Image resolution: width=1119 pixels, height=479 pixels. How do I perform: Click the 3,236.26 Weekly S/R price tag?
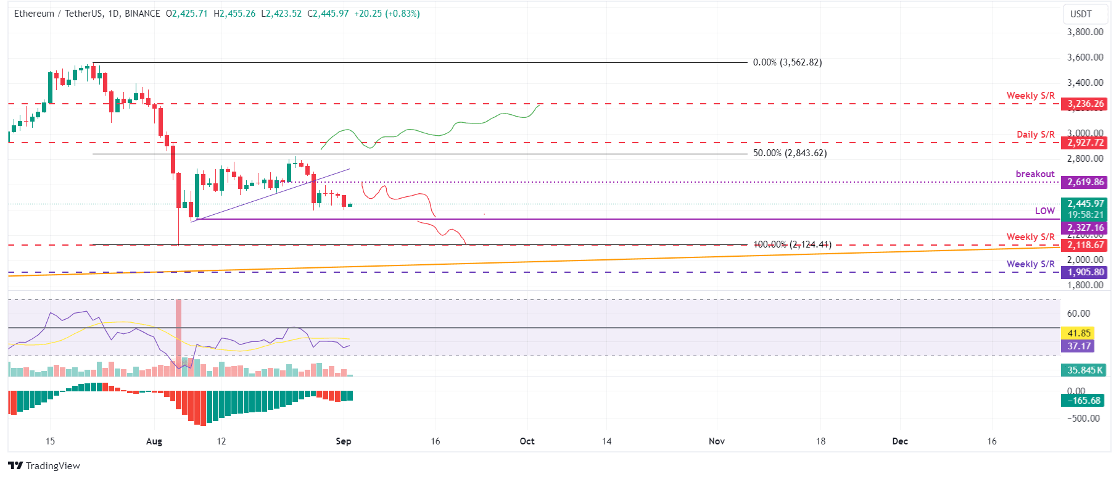[x=1084, y=104]
